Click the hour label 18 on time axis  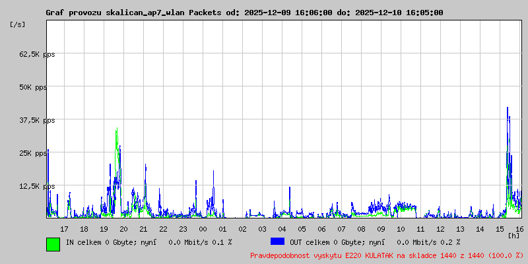click(x=84, y=229)
